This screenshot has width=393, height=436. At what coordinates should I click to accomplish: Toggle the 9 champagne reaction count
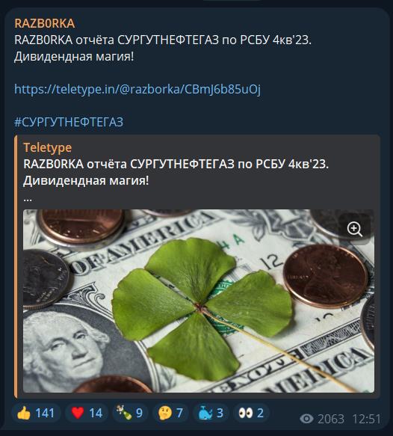(130, 413)
